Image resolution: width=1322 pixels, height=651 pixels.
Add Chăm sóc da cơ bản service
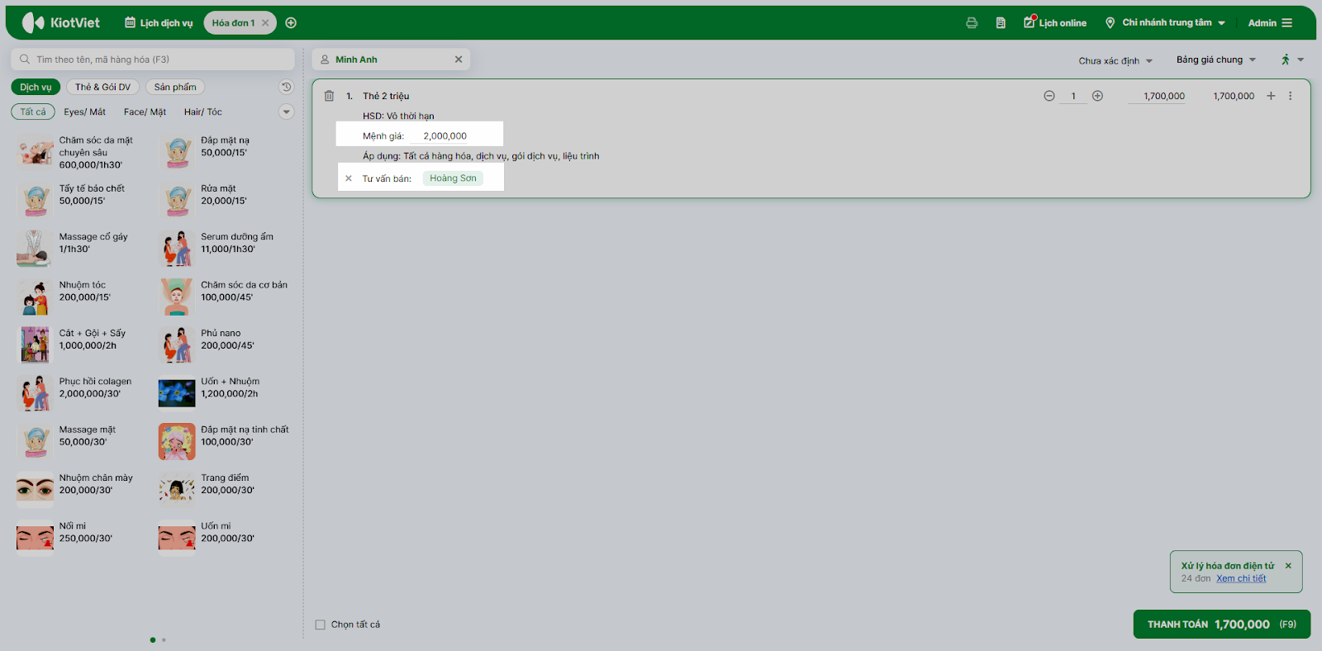(x=224, y=297)
